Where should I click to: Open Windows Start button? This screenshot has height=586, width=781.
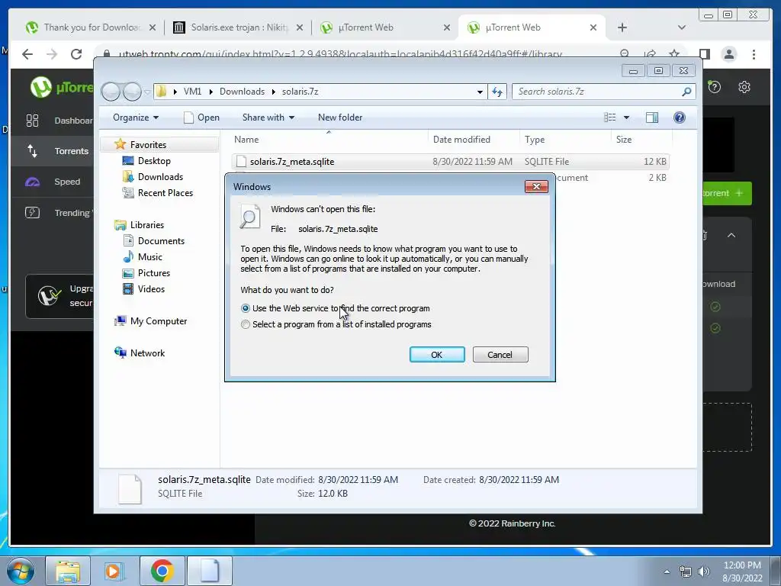click(20, 571)
